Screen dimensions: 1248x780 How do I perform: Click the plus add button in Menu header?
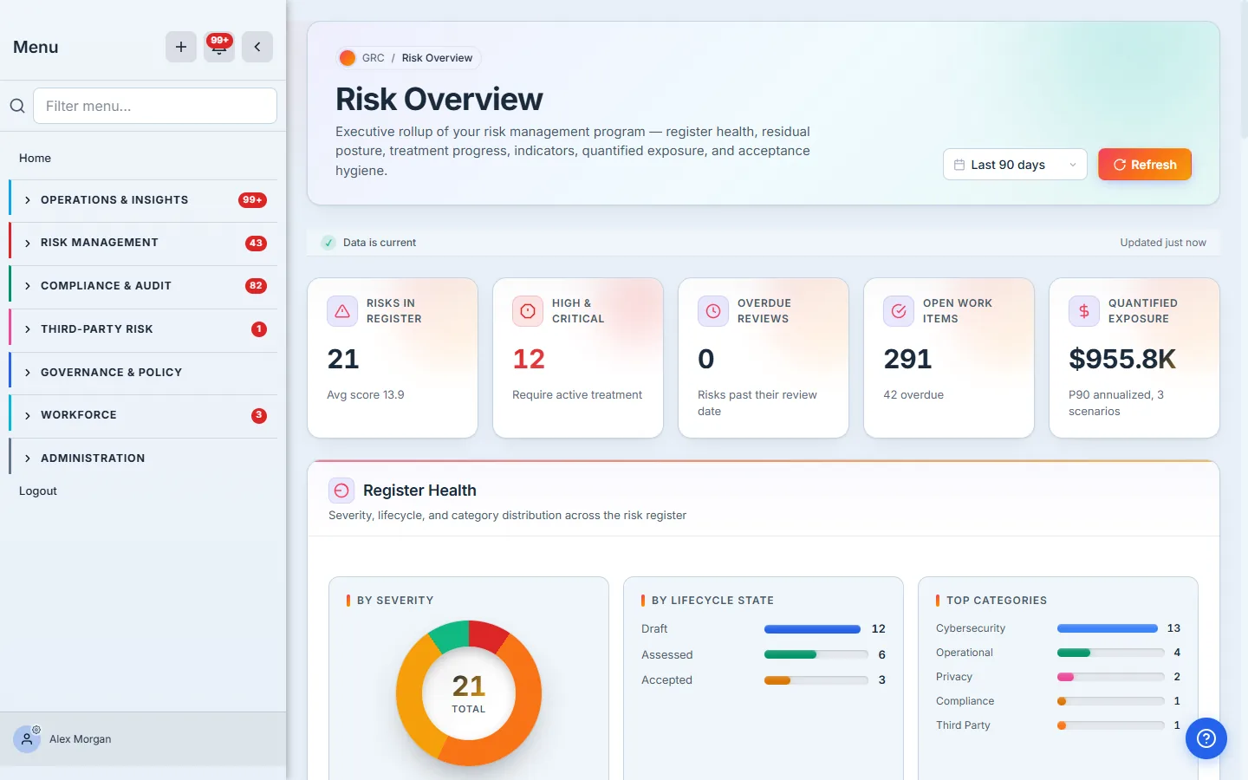181,47
